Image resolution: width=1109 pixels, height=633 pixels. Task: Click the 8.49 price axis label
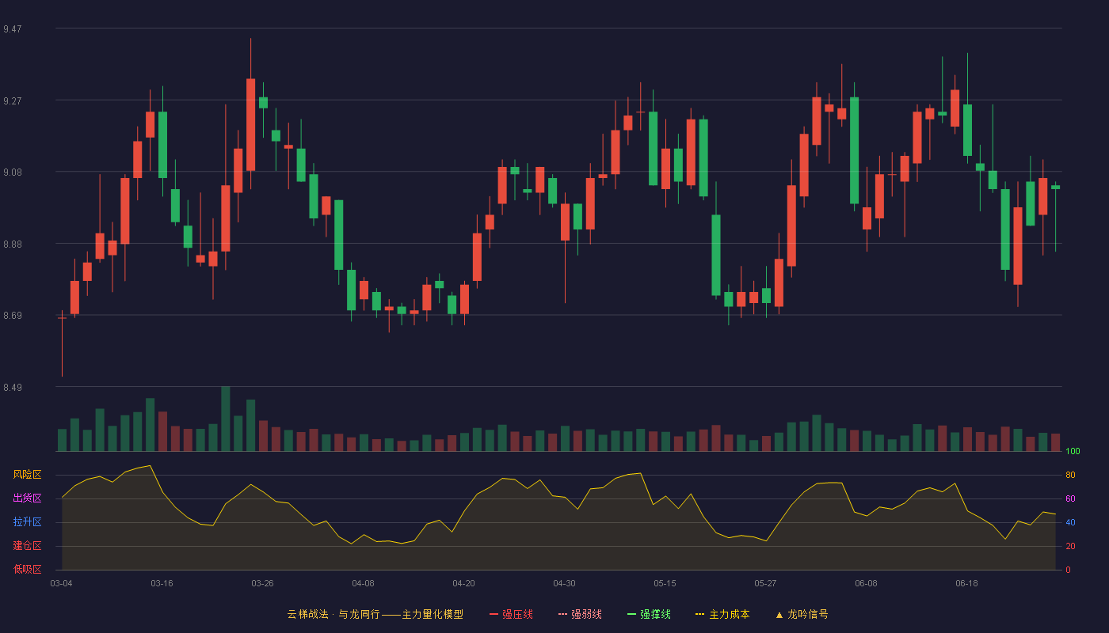[13, 388]
